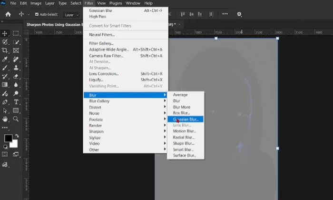The image size is (333, 200).
Task: Toggle Quick Mask mode
Action: [4, 154]
